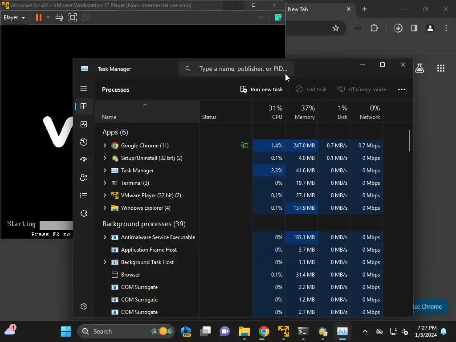Sort processes by Network column
The image size is (456, 342).
coord(367,111)
